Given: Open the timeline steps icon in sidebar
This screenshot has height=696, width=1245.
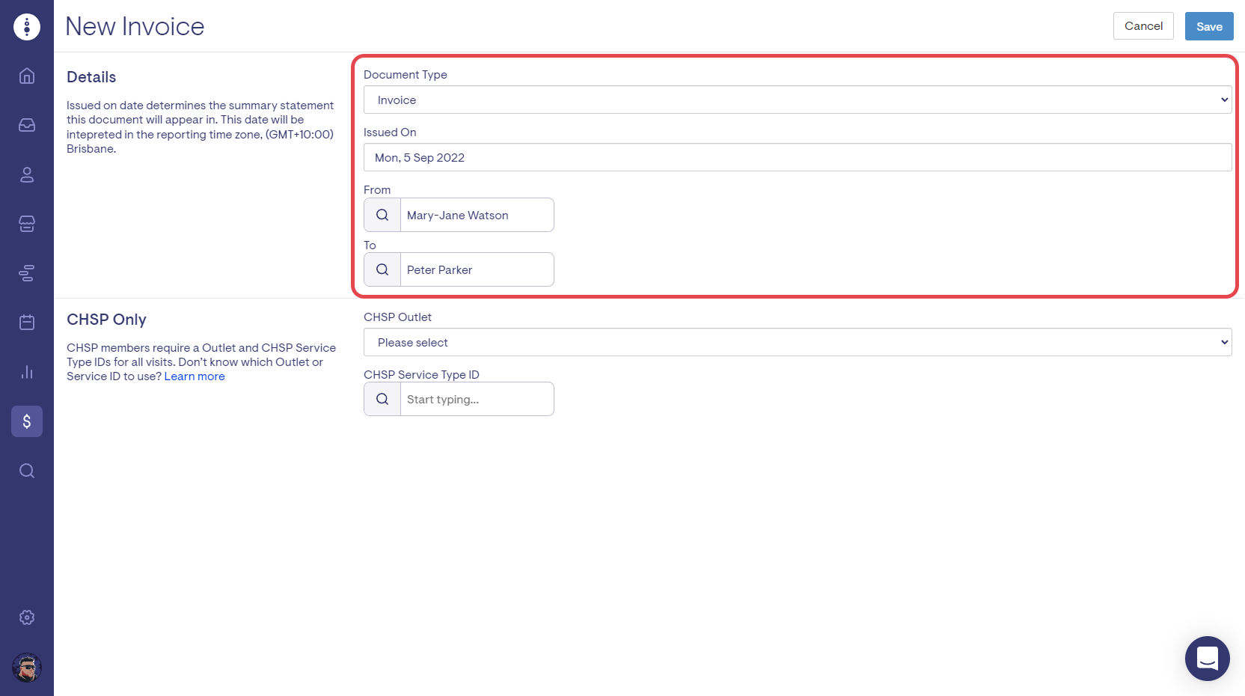Looking at the screenshot, I should tap(27, 273).
